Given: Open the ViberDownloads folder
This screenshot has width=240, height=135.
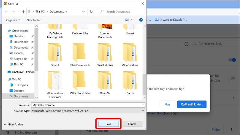Looking at the screenshot, I should click(x=80, y=55).
